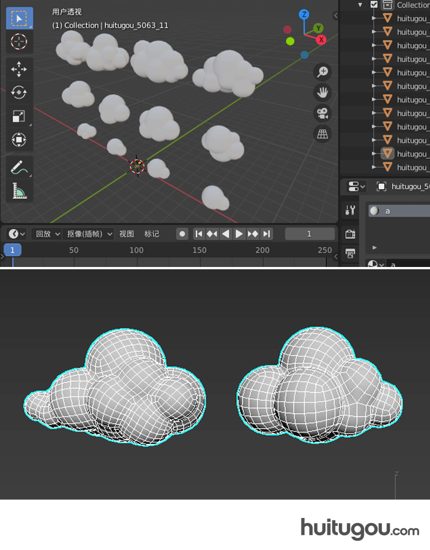Collapse the Collection tree in outliner
The width and height of the screenshot is (430, 550).
click(x=361, y=5)
